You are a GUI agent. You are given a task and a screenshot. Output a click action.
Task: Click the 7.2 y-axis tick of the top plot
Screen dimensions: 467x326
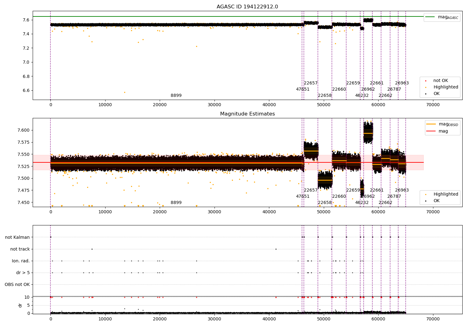click(26, 48)
